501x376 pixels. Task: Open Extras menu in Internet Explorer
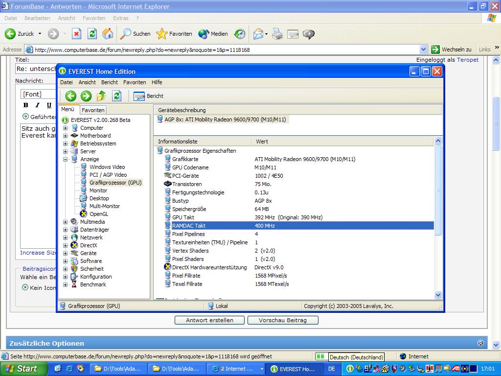pos(120,18)
